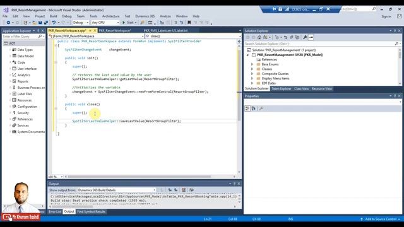Click Save All icon in main toolbar
Image resolution: width=404 pixels, height=227 pixels.
click(46, 23)
